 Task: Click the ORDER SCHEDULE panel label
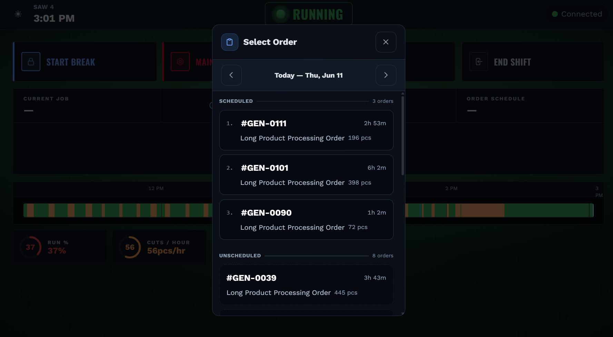496,99
